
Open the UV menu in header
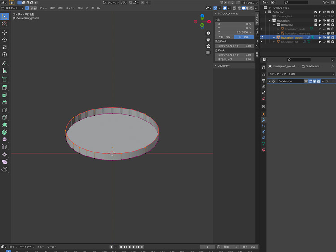click(x=99, y=8)
